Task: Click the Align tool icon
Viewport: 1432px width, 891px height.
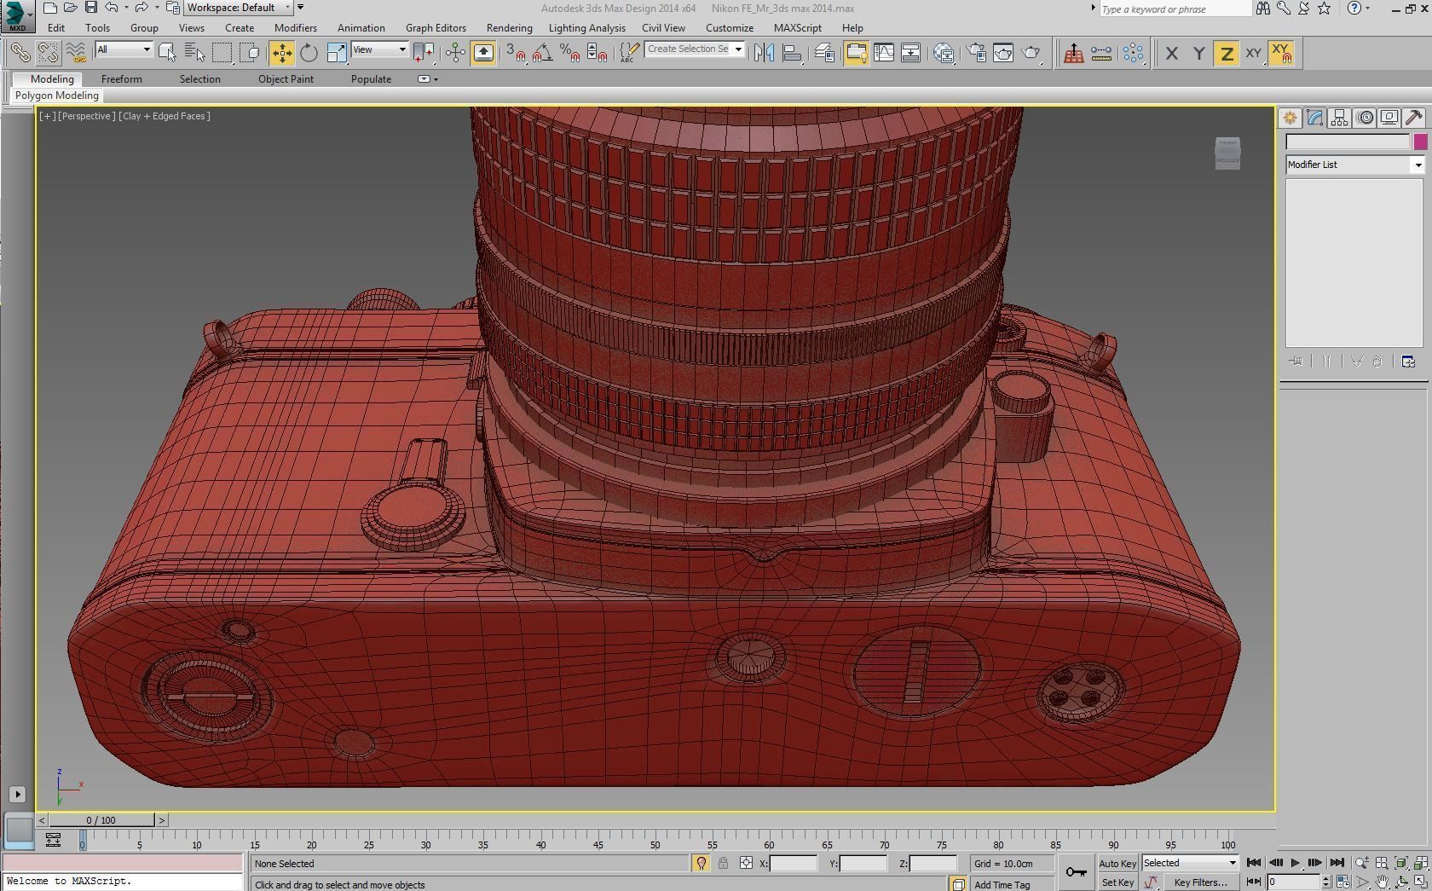Action: [792, 53]
